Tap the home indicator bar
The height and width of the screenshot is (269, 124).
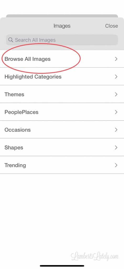click(x=62, y=266)
